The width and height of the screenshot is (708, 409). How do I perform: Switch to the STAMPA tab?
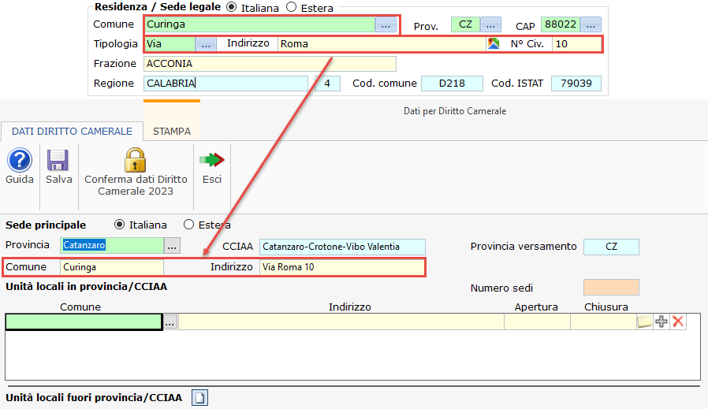pyautogui.click(x=171, y=132)
